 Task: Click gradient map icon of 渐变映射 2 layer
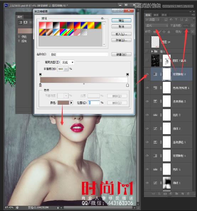(x=155, y=74)
